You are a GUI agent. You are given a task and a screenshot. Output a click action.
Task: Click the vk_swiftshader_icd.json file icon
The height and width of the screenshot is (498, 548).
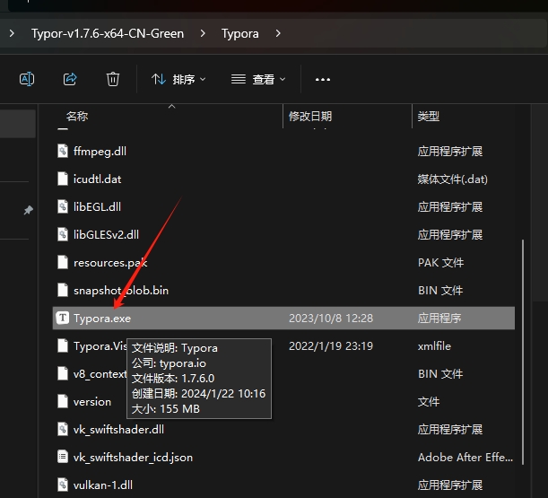[63, 457]
